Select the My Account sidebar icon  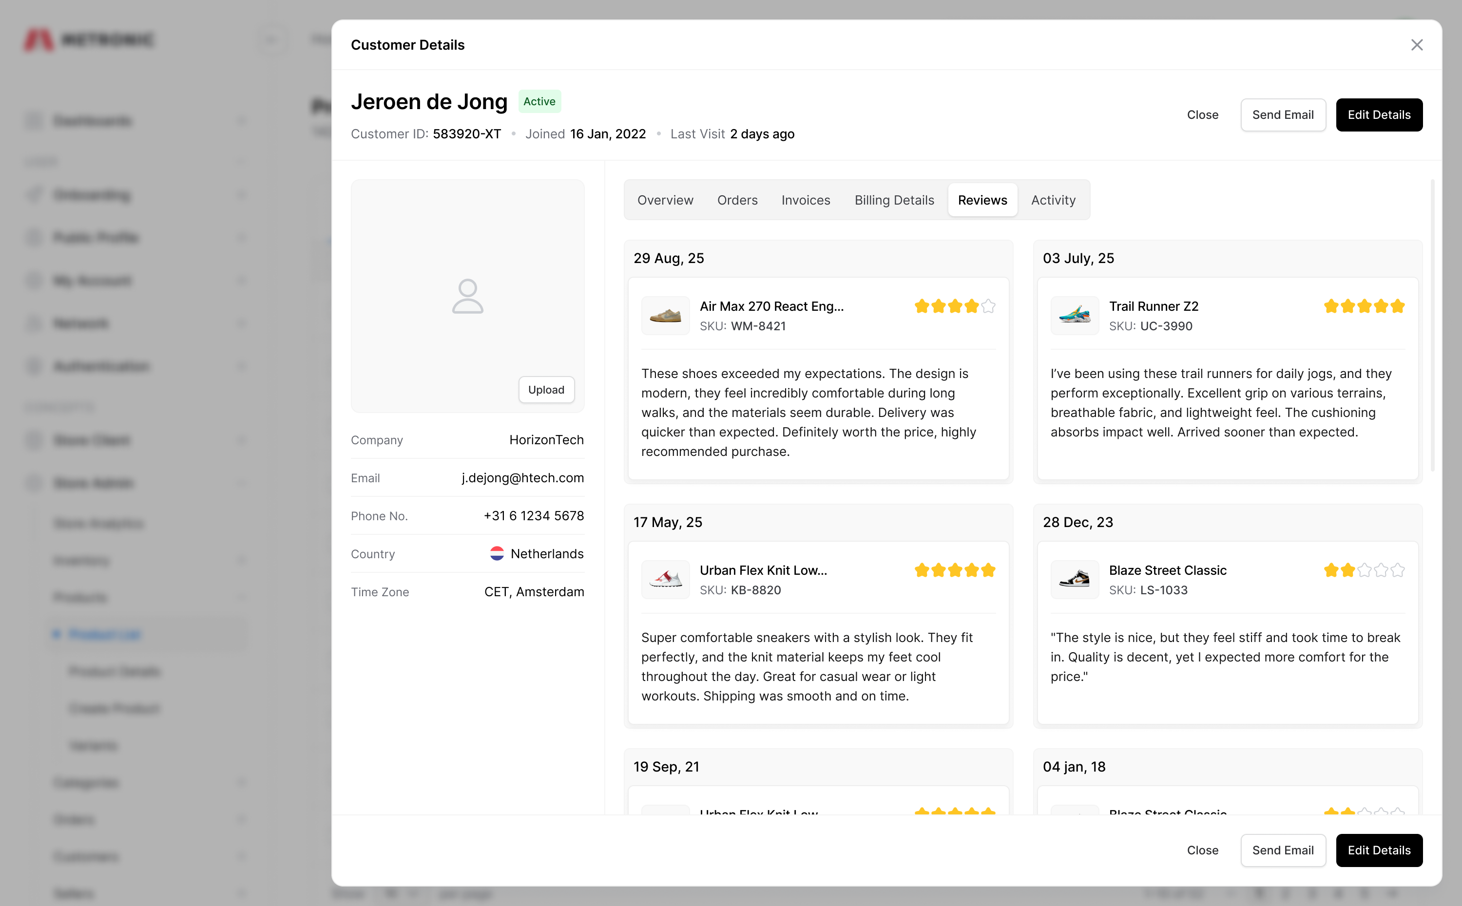pyautogui.click(x=33, y=280)
